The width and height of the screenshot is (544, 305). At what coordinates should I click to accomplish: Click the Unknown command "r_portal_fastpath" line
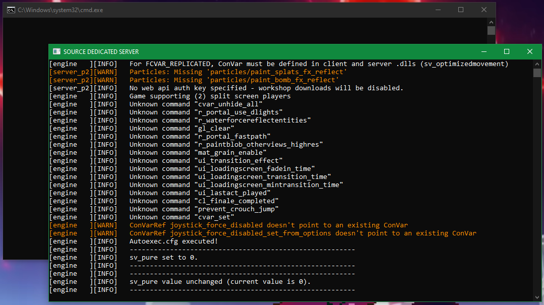pos(160,136)
